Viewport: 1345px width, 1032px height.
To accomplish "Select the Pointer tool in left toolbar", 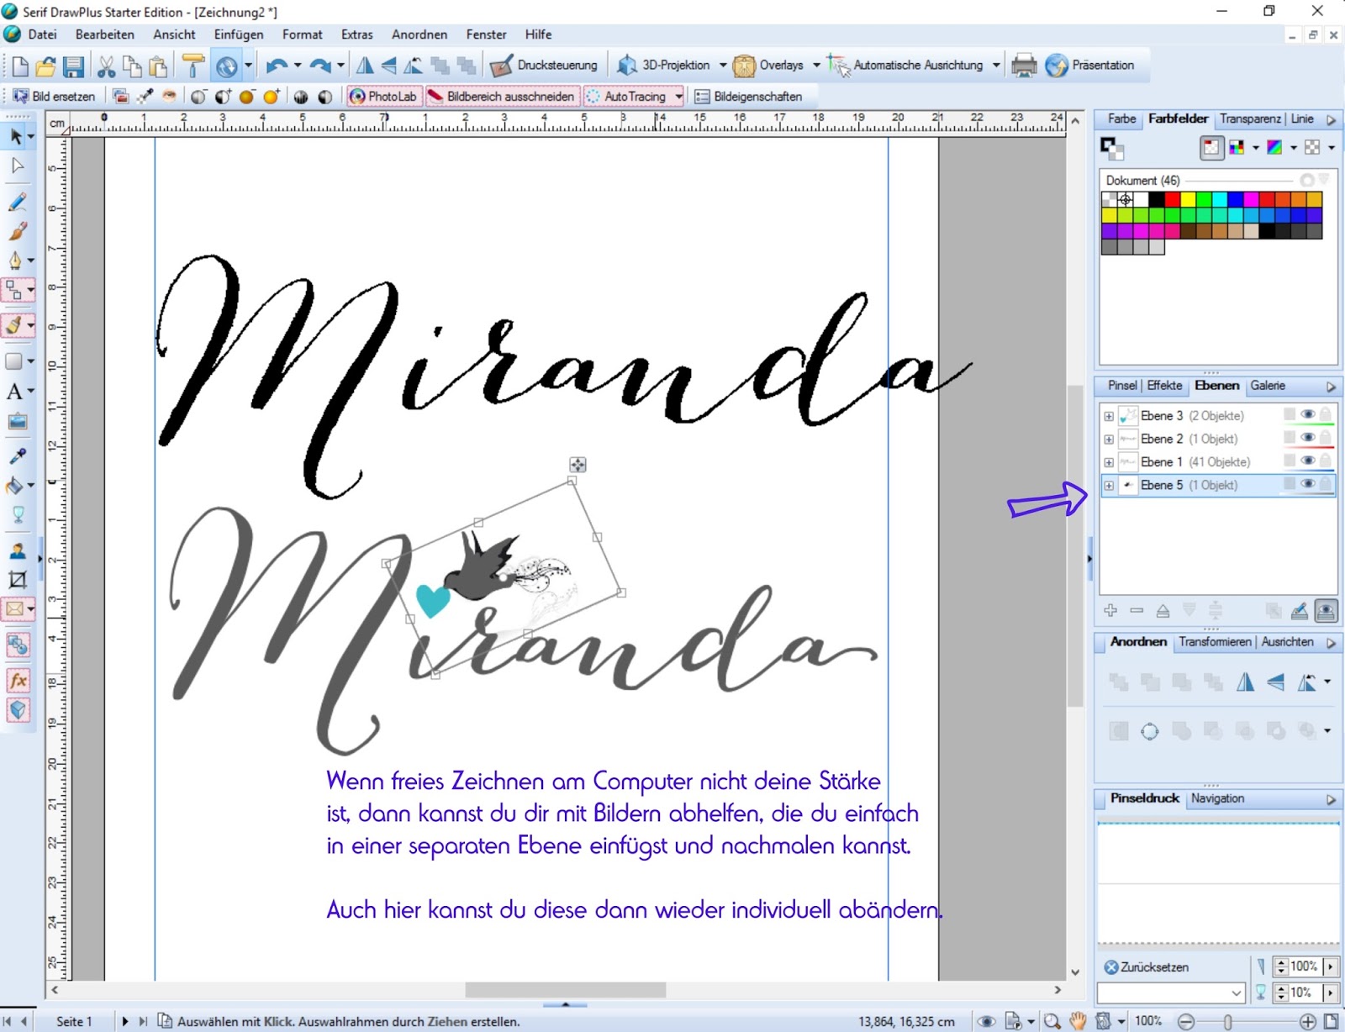I will point(16,136).
